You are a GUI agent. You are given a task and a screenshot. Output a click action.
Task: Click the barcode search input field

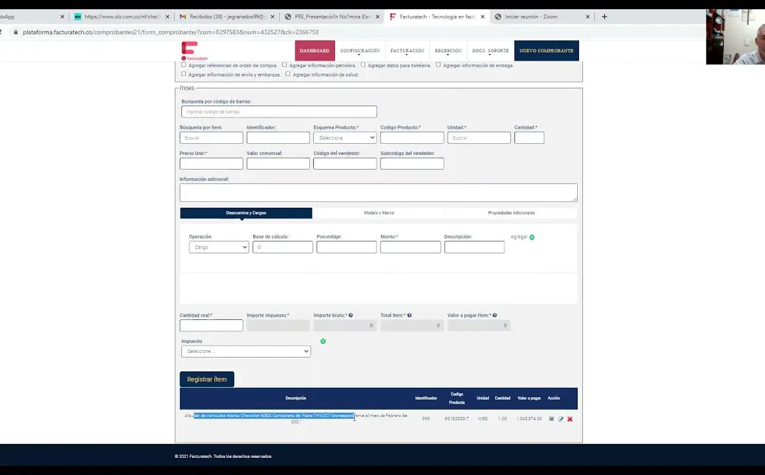[279, 112]
